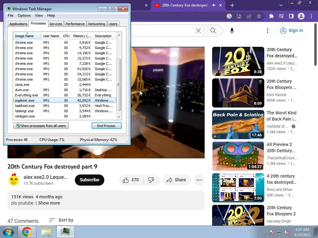Viewport: 318px width, 238px height.
Task: Click the Sign in button
Action: [292, 31]
